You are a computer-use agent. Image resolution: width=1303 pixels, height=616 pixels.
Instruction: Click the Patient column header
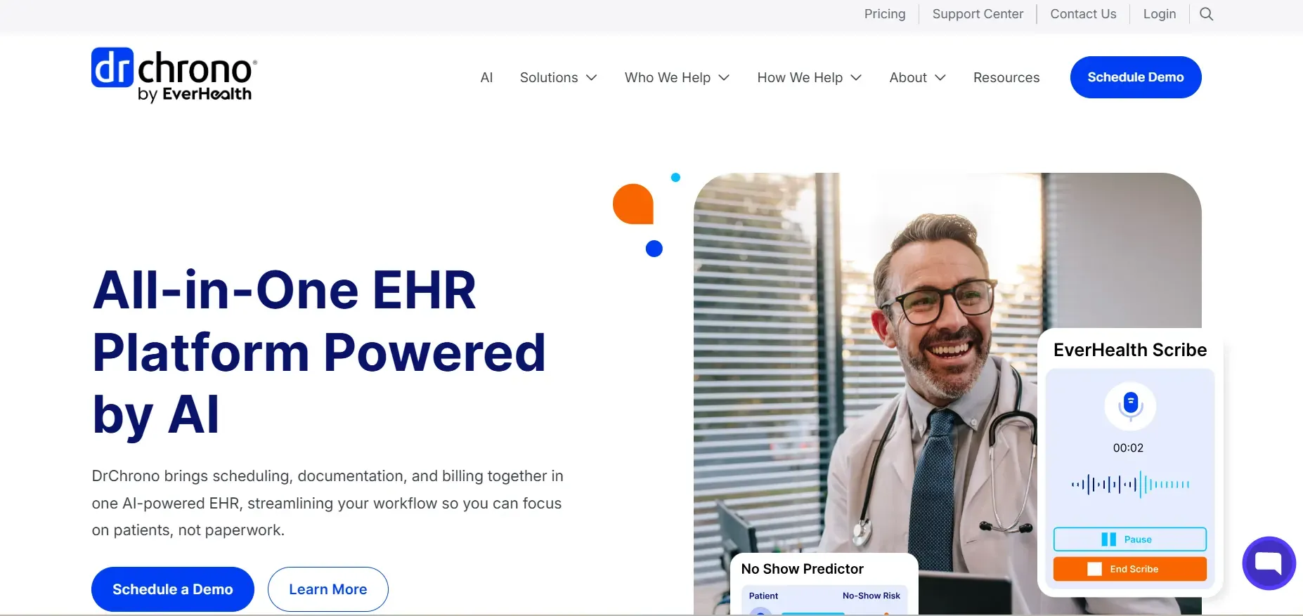tap(763, 596)
